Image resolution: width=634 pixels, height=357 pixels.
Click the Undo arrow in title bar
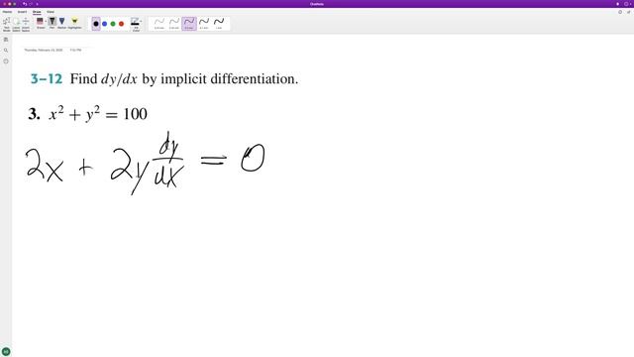25,4
